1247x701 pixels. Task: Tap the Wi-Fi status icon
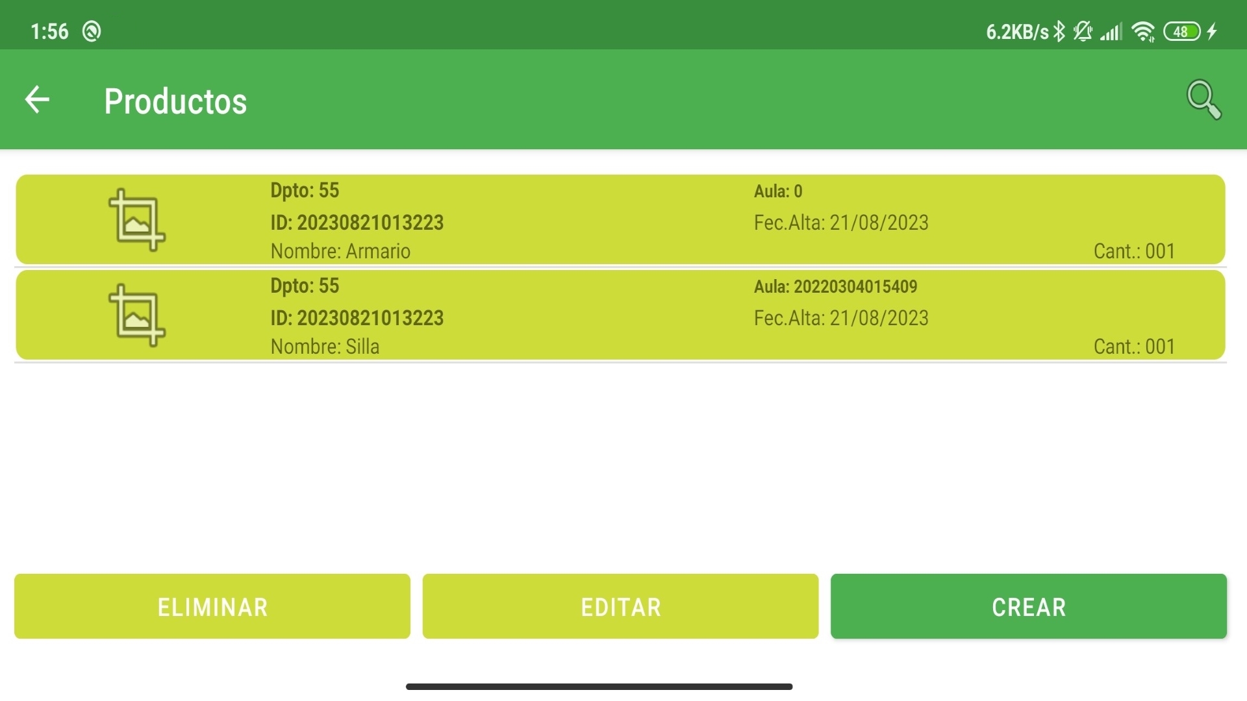pyautogui.click(x=1143, y=31)
